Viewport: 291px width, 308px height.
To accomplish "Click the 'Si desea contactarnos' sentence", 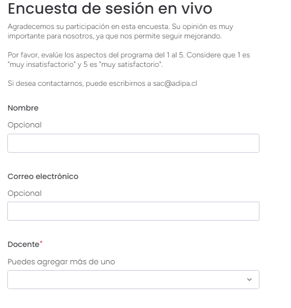I will click(x=102, y=84).
